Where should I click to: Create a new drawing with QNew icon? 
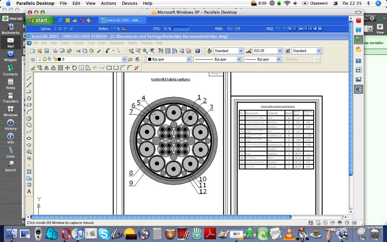click(32, 51)
